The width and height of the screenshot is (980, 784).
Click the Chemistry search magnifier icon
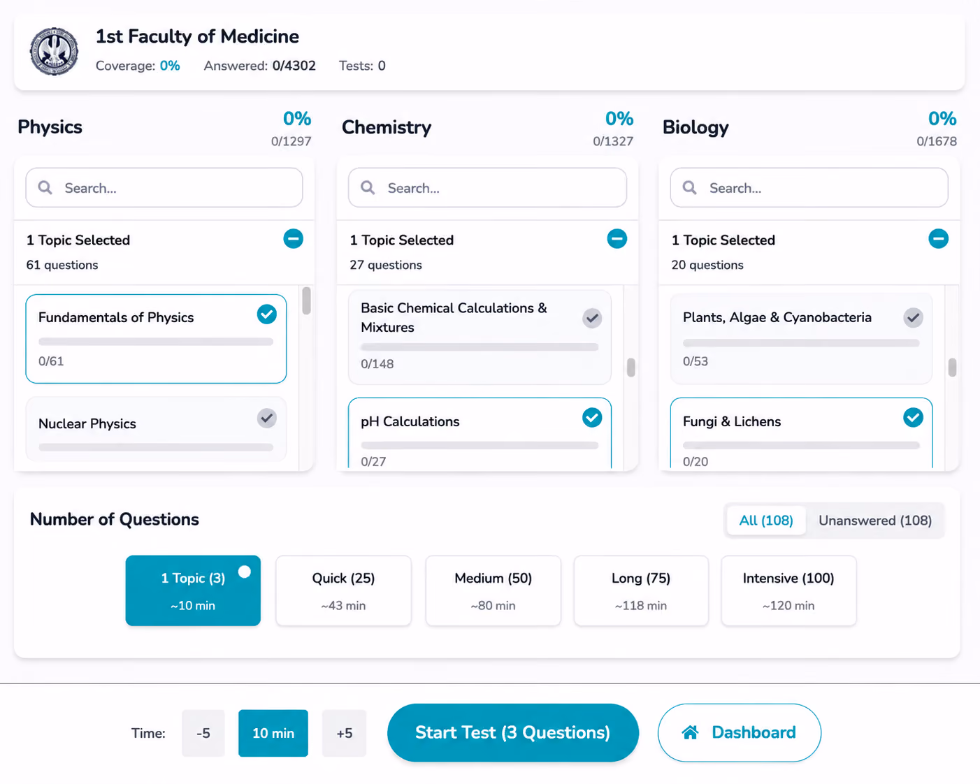(x=368, y=188)
